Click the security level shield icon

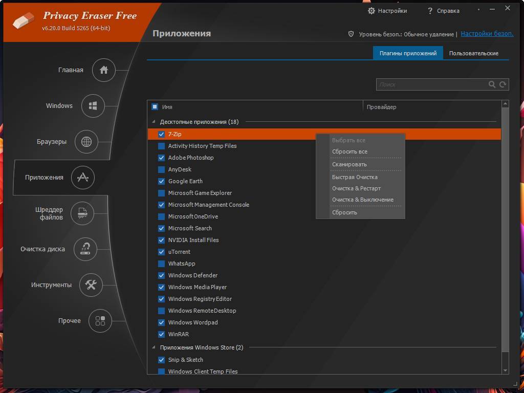click(x=351, y=34)
